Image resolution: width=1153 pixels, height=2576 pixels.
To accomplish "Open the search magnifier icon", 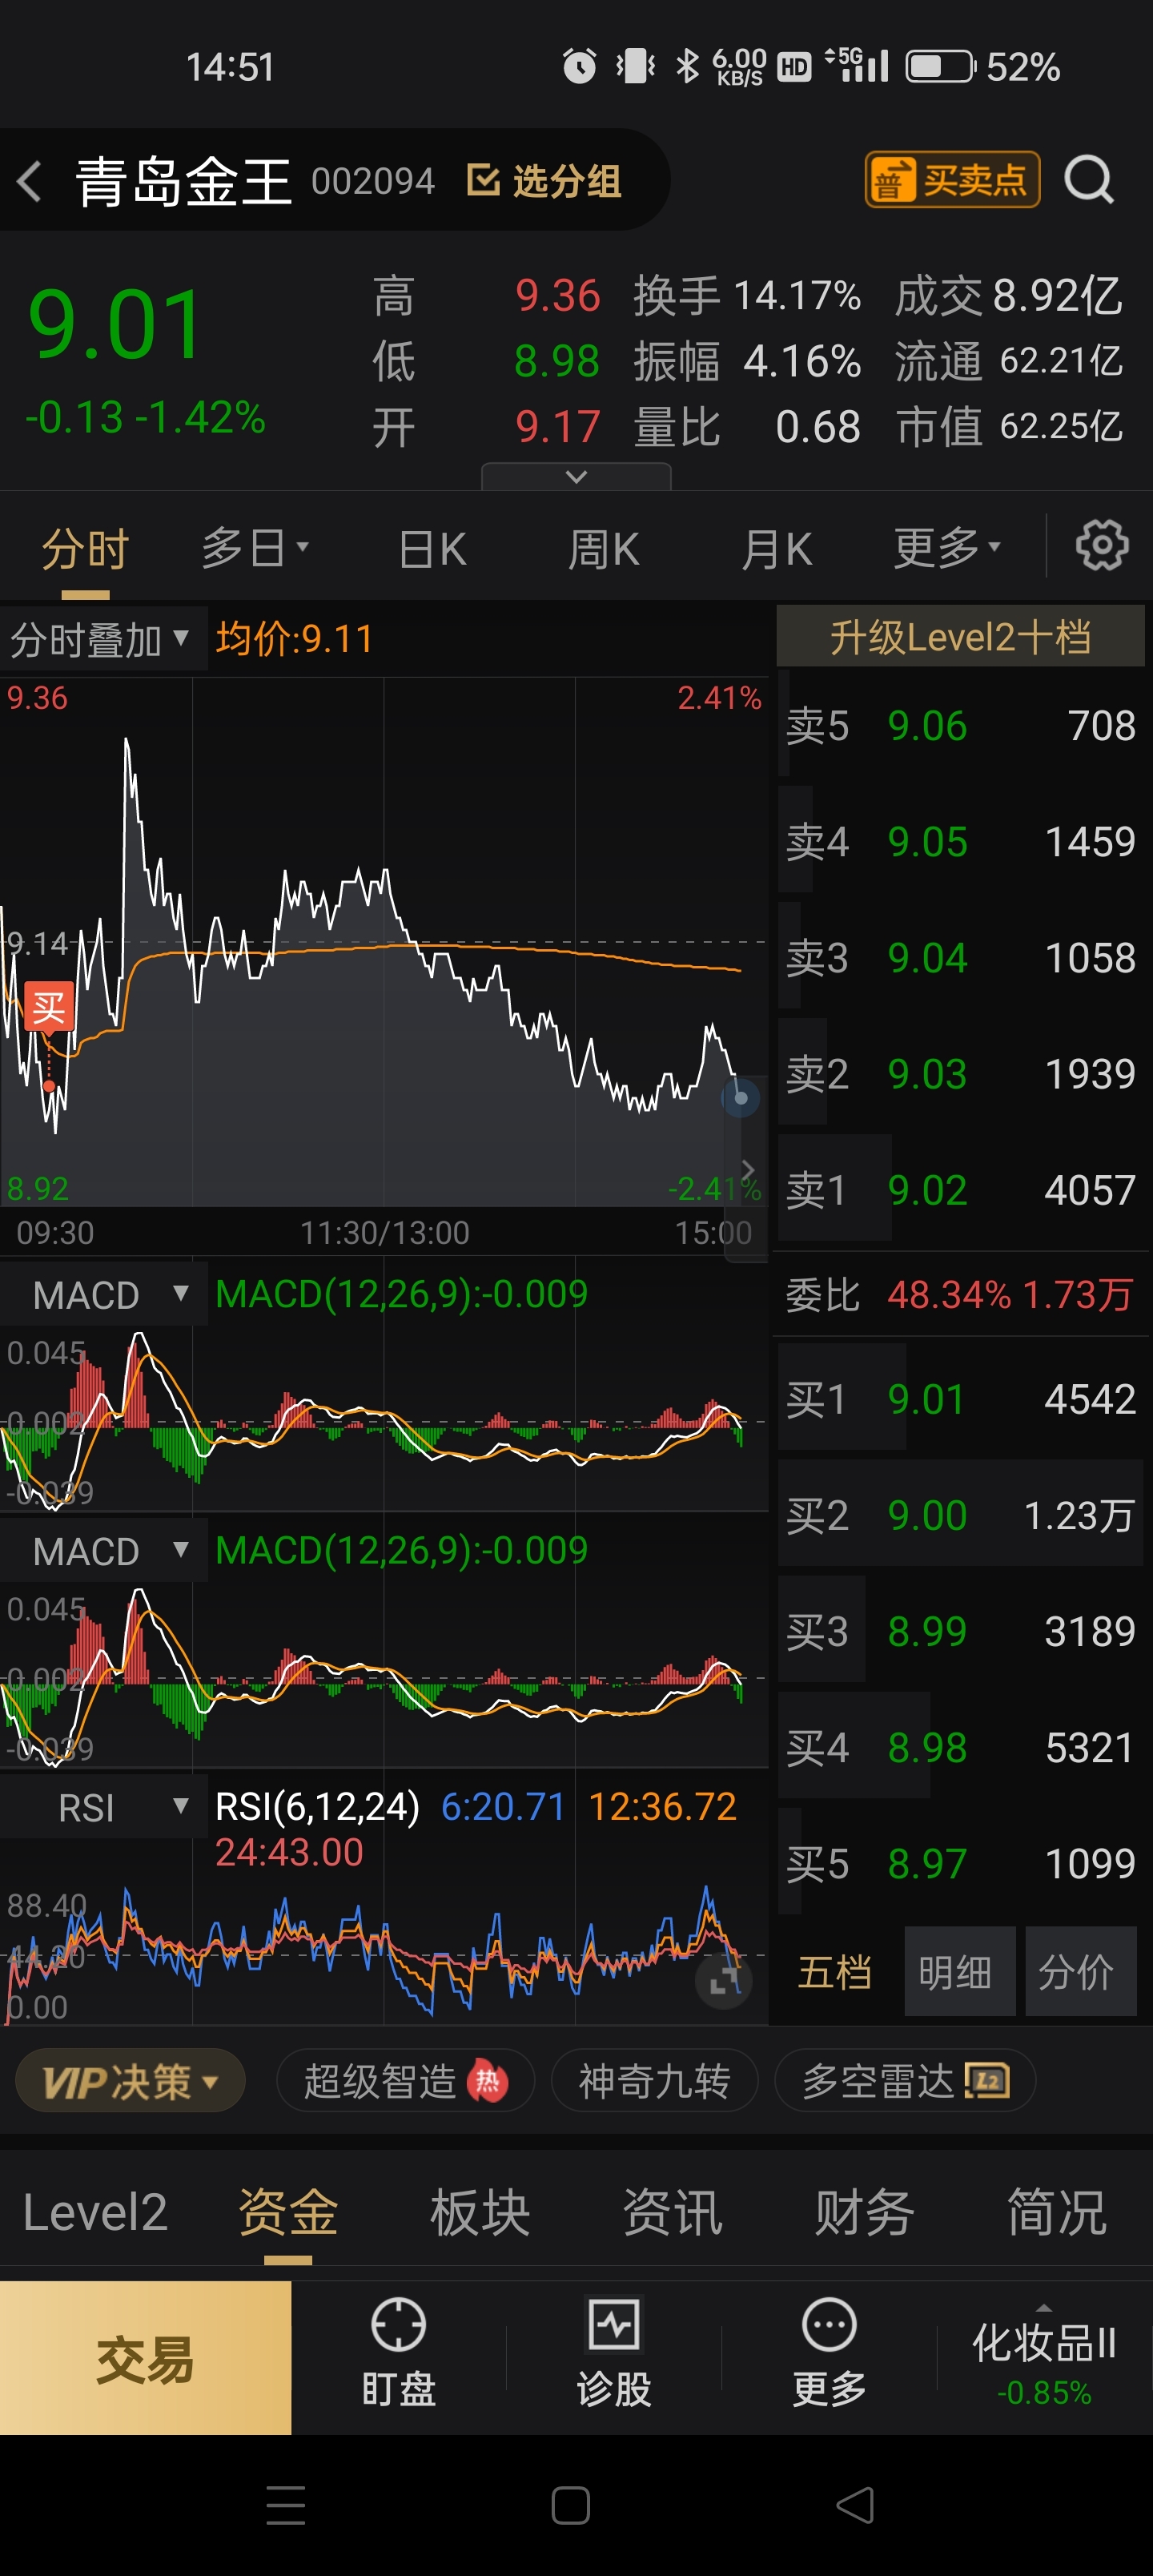I will [x=1088, y=181].
